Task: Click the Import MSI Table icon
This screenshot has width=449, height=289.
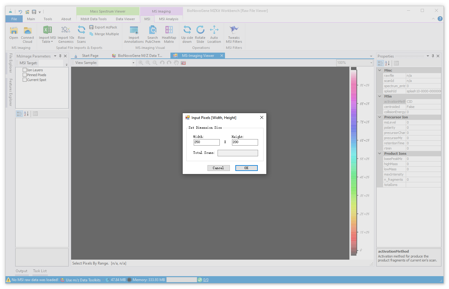Action: click(47, 30)
